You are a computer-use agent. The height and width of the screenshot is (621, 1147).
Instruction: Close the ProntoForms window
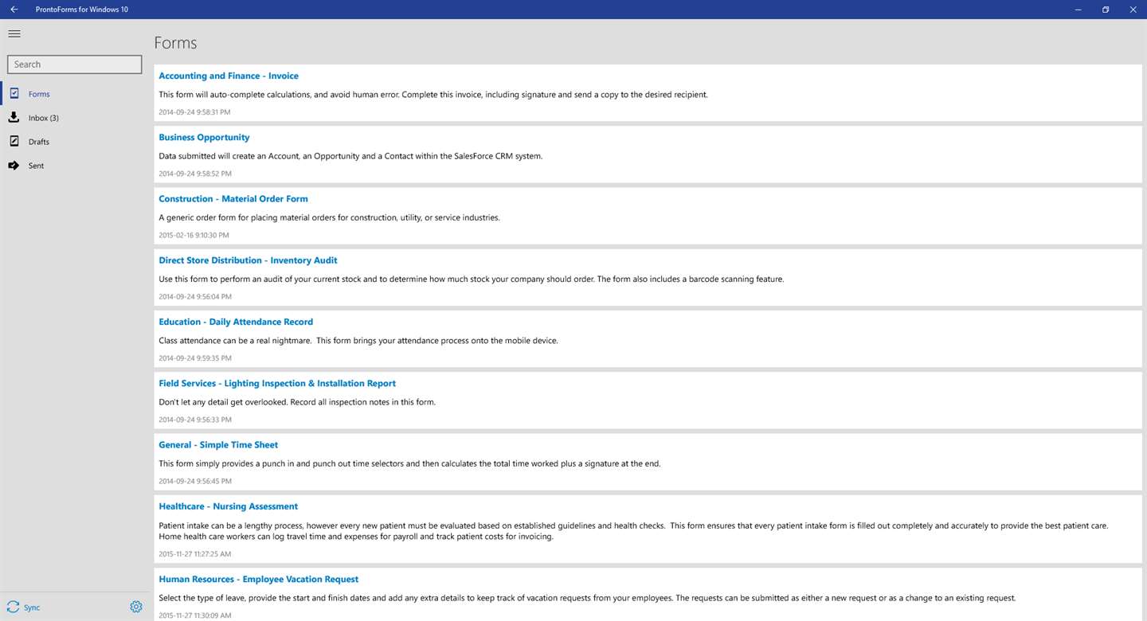coord(1133,10)
